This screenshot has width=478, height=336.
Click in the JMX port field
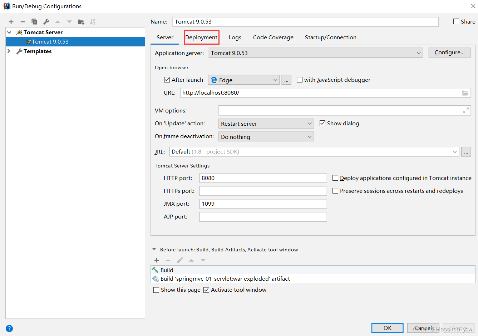[x=263, y=204]
